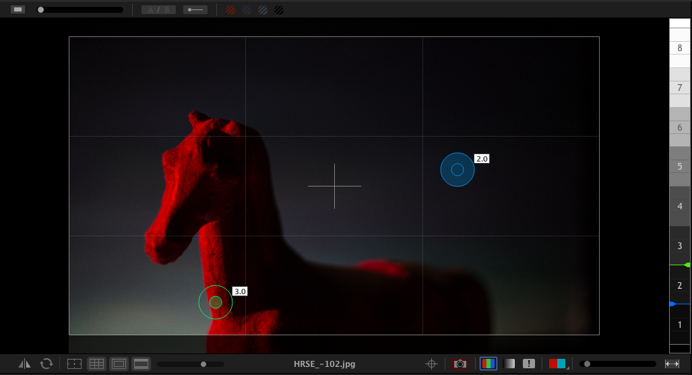Toggle the safe frame overlay icon
The width and height of the screenshot is (692, 375).
coord(119,364)
